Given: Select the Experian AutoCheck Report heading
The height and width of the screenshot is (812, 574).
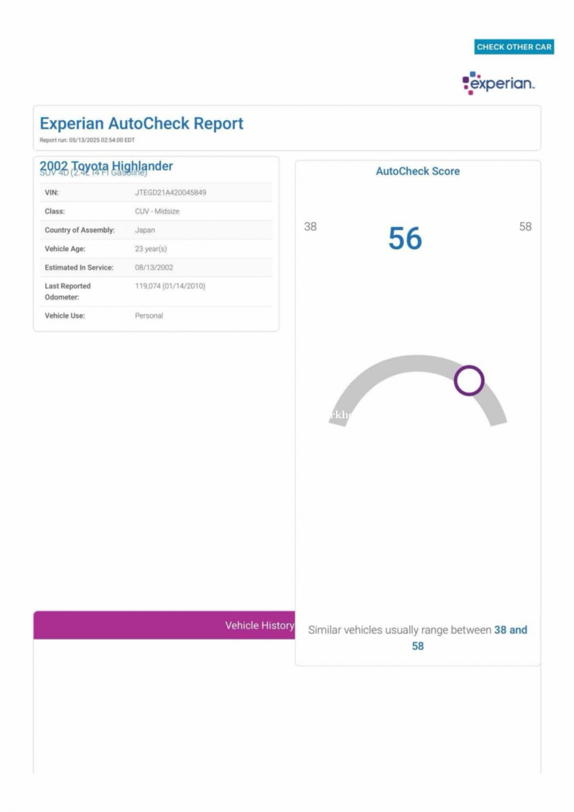Looking at the screenshot, I should [141, 124].
